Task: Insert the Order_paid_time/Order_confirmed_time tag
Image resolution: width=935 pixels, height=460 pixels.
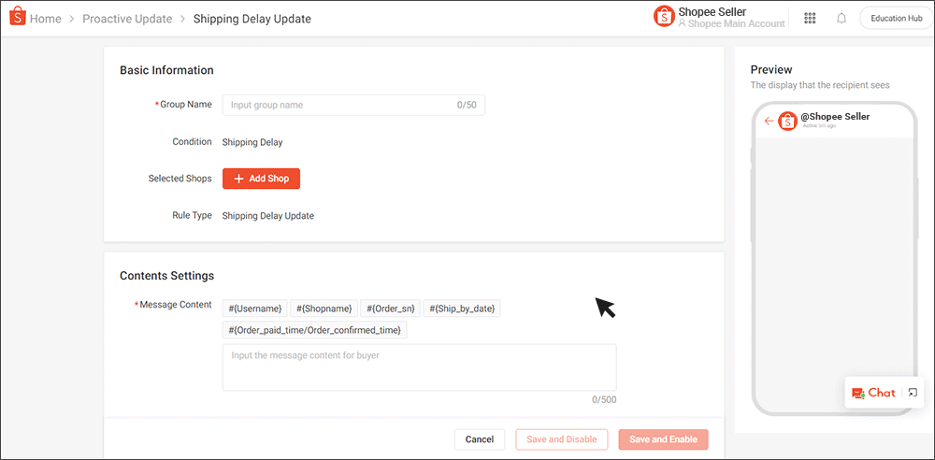Action: (x=315, y=330)
